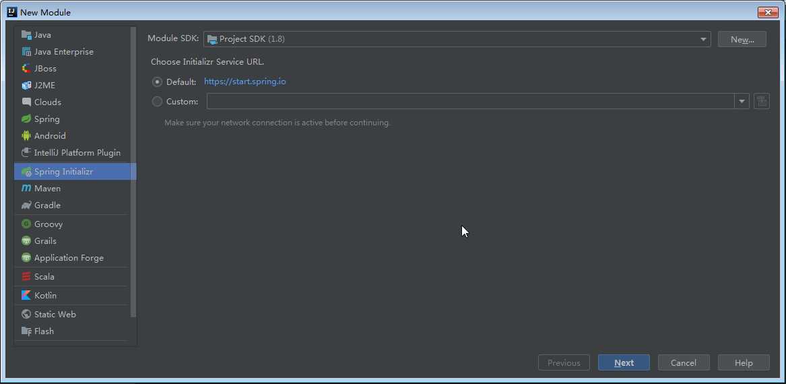Choose the Java Enterprise label
Screen dimensions: 786x384
64,52
